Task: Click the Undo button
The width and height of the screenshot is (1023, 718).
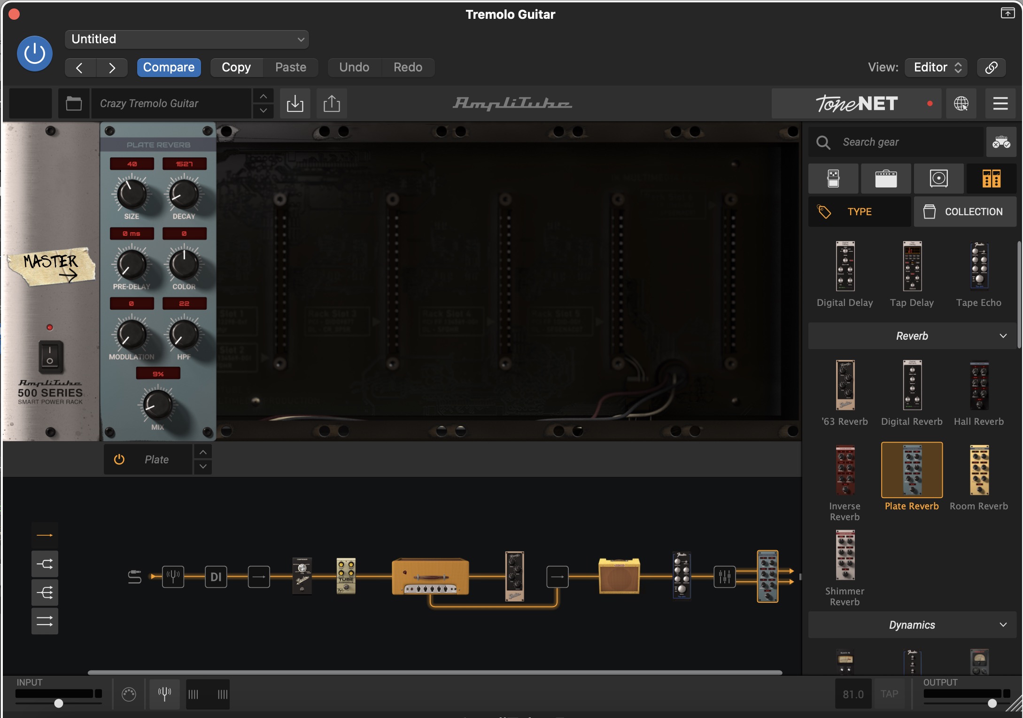Action: pyautogui.click(x=354, y=67)
